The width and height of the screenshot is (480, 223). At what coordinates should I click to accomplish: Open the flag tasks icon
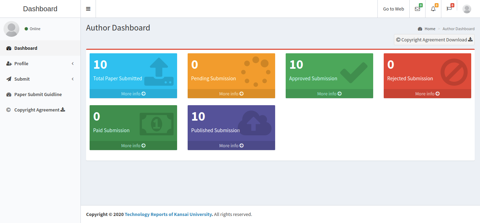449,9
